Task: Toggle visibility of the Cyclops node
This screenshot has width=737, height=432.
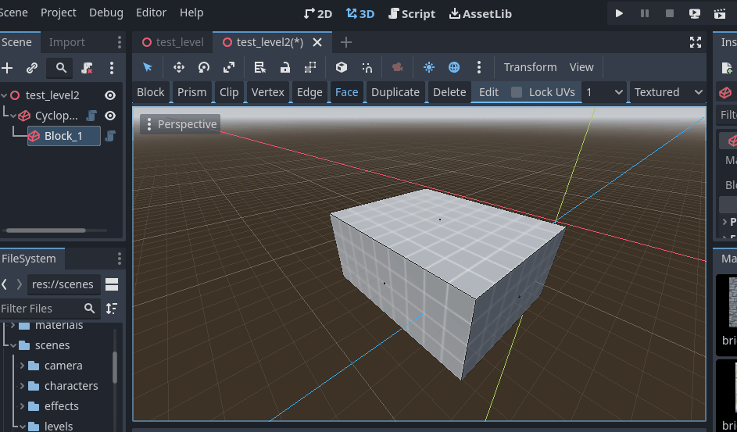Action: 110,116
